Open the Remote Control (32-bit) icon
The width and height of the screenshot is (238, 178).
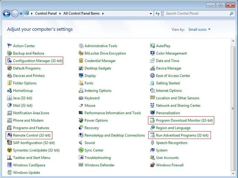click(9, 135)
